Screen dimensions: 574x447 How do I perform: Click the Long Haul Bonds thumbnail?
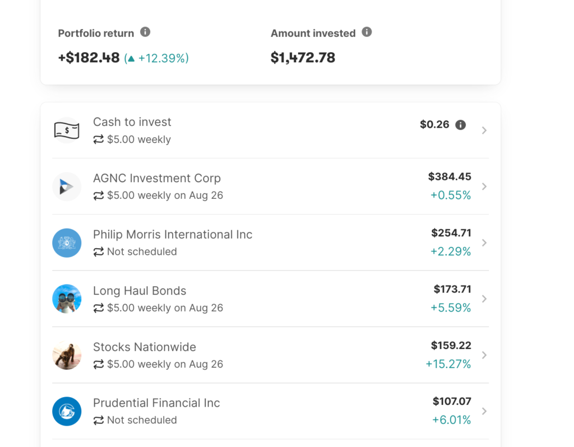click(x=67, y=299)
